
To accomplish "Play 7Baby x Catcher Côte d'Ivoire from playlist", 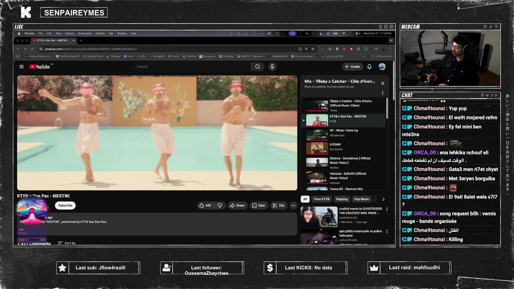I will 343,105.
